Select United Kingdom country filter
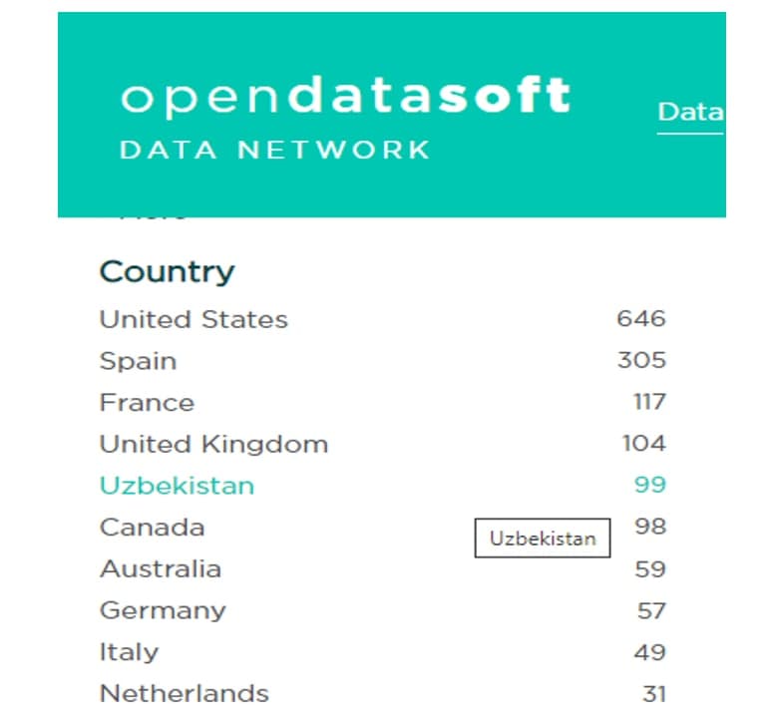 point(213,444)
